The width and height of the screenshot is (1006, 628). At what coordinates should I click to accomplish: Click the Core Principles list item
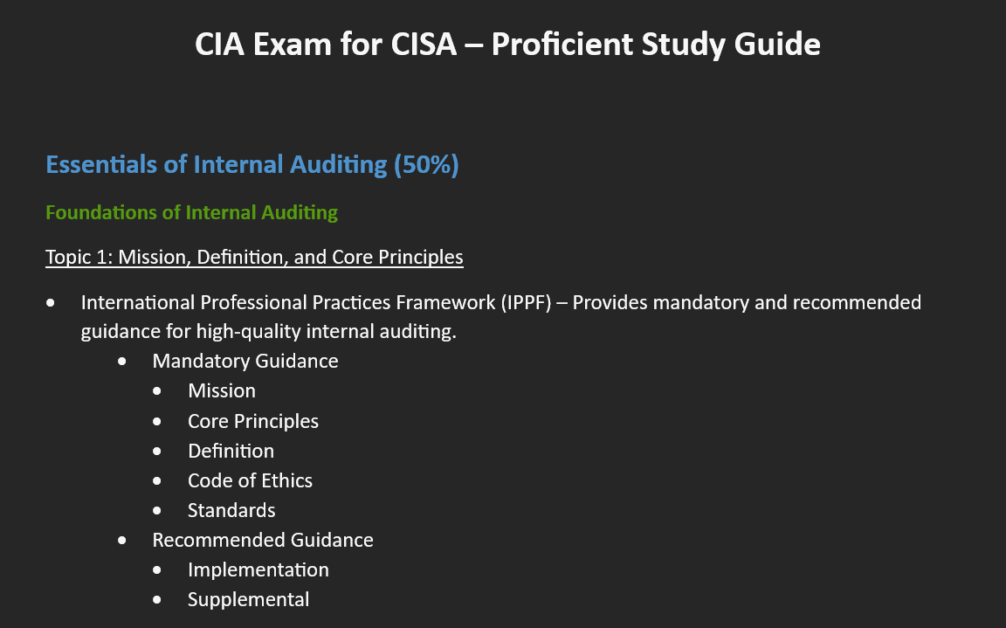[252, 421]
